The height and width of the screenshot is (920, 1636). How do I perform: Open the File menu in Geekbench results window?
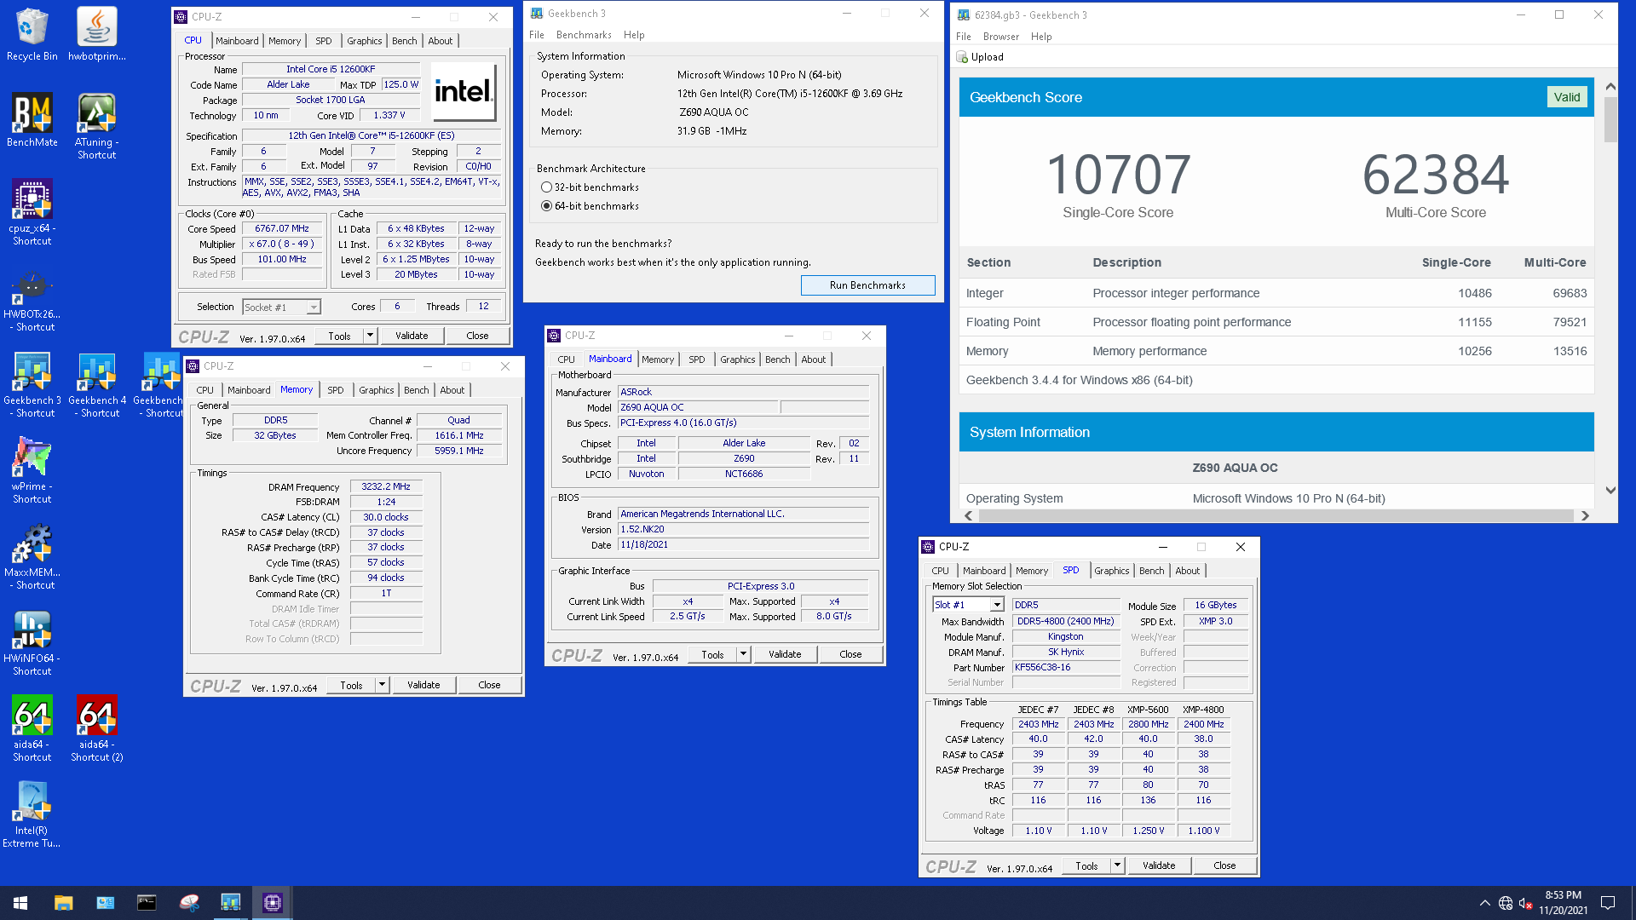pyautogui.click(x=964, y=37)
